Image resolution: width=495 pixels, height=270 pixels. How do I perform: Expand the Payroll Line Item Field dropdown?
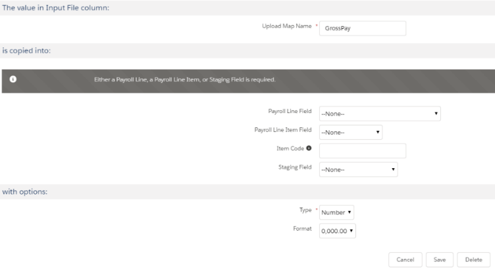350,132
